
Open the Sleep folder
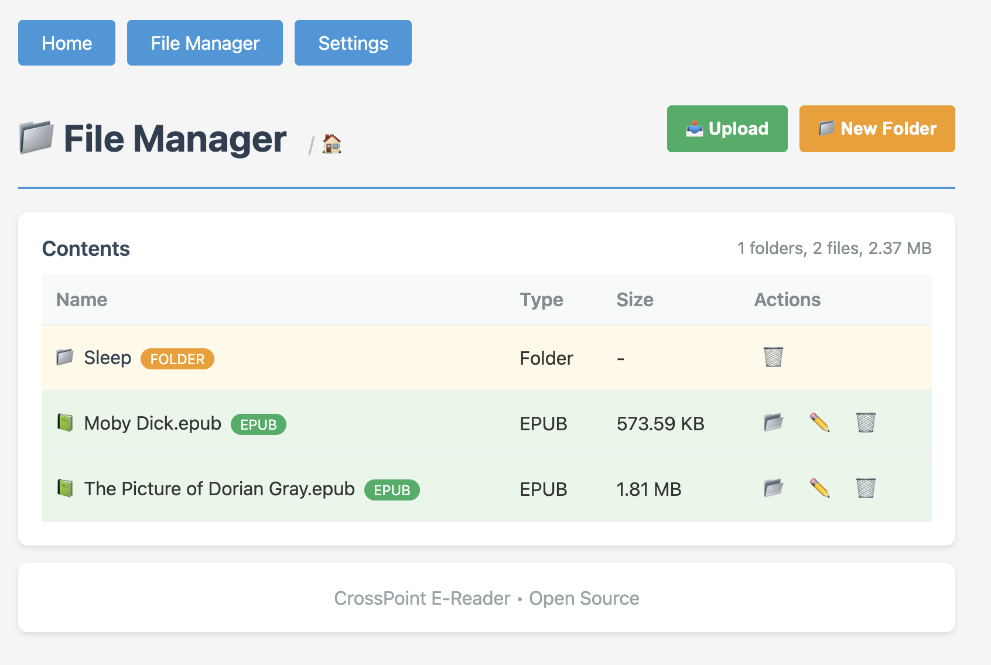[x=108, y=358]
